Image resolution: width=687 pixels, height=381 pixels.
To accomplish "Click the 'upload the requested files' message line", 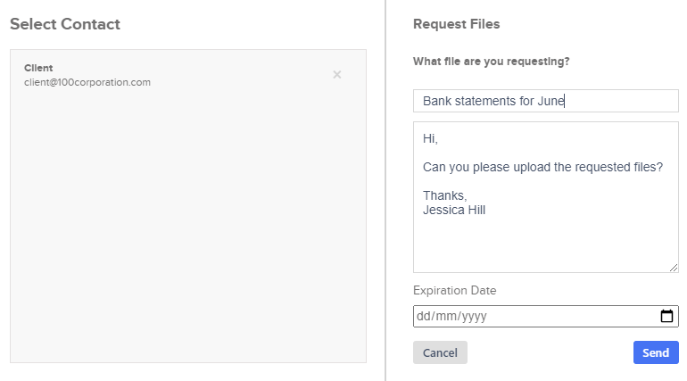I will 542,167.
